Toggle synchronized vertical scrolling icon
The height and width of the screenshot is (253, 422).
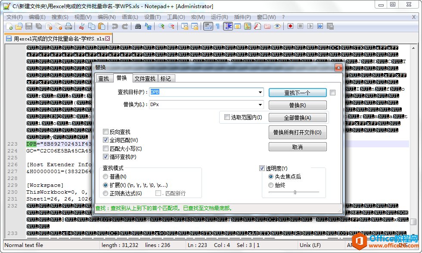click(184, 26)
